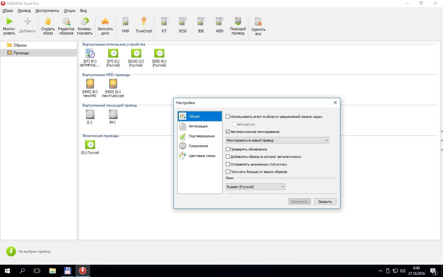The width and height of the screenshot is (443, 277).
Task: Select the virtual burner drive (M:)
Action: pyautogui.click(x=113, y=117)
